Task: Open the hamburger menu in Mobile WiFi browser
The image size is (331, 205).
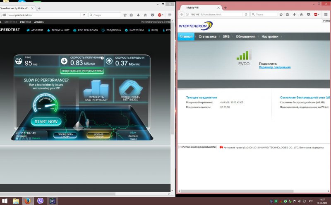Action: [x=325, y=14]
